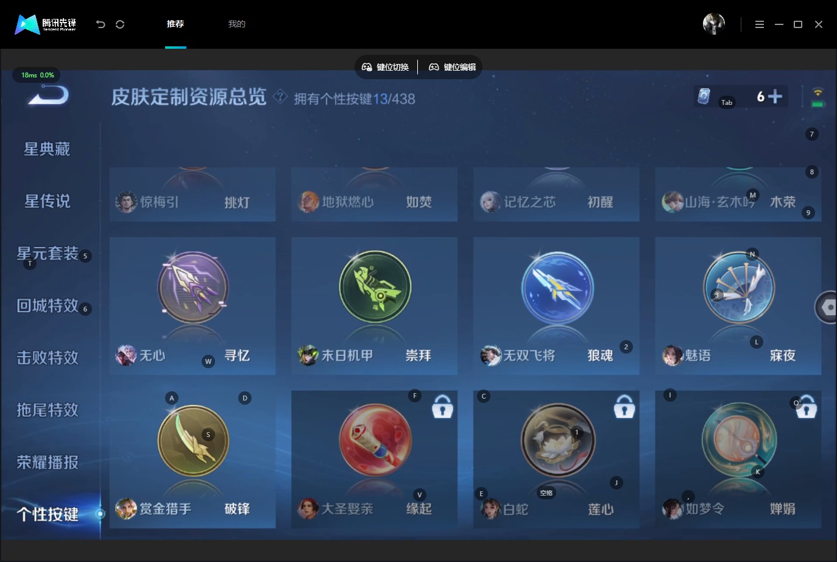The width and height of the screenshot is (837, 562).
Task: Open 拖尾特效 category
Action: click(x=47, y=410)
